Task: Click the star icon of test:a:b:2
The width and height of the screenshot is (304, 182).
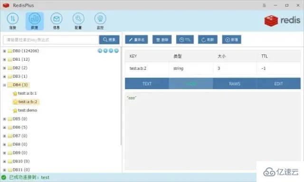Action: point(15,102)
